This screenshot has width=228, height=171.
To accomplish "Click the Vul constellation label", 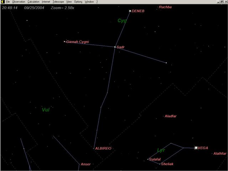I will tap(46, 110).
